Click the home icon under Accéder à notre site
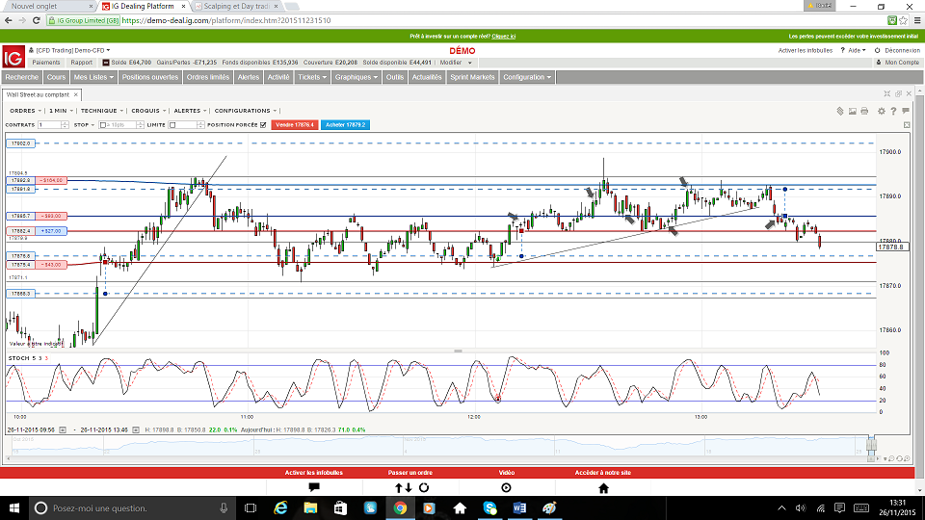925x520 pixels. click(x=604, y=487)
